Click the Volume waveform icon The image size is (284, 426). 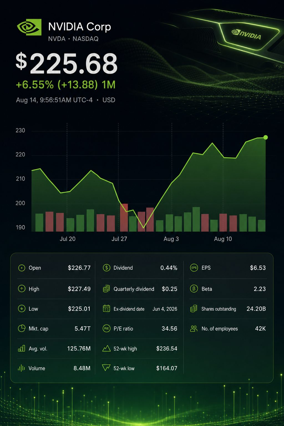click(21, 368)
